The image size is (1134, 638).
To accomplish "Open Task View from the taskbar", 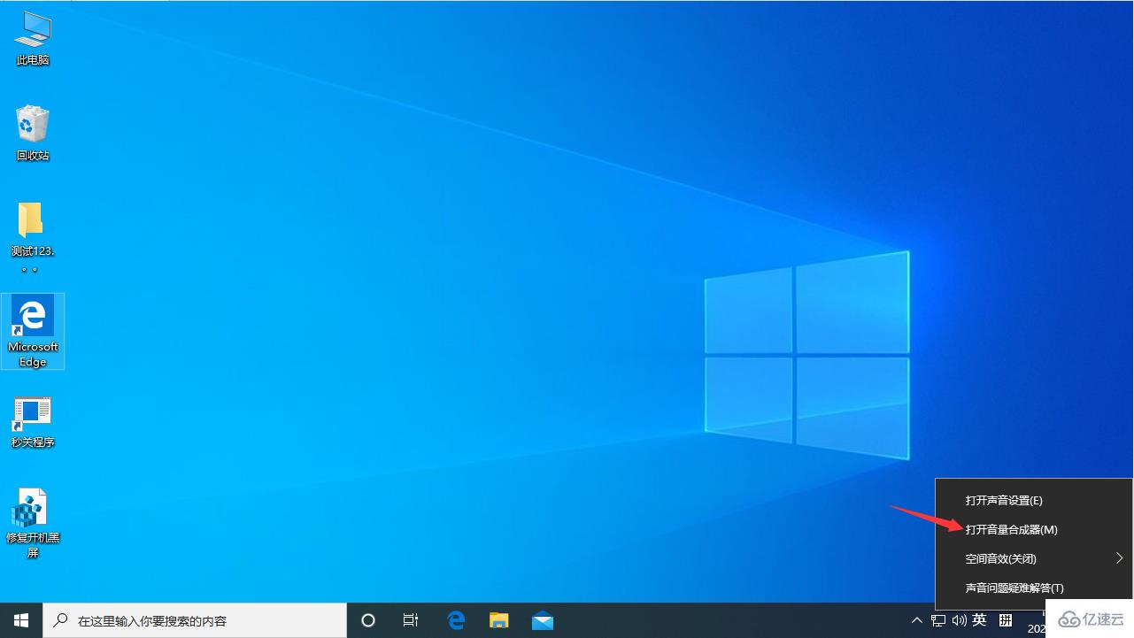I will tap(411, 620).
